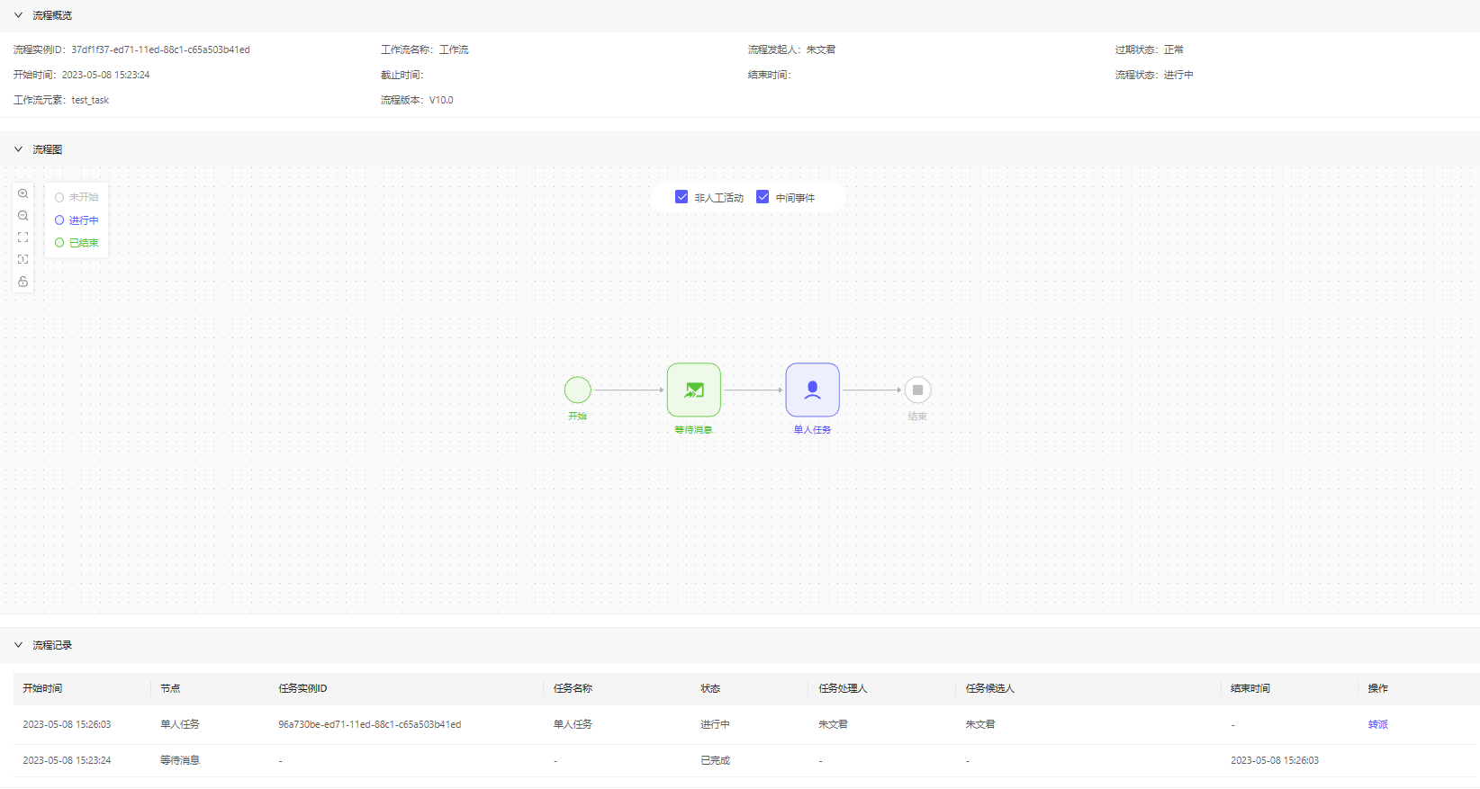Reset diagram to 1:1 scale
This screenshot has width=1480, height=789.
[x=23, y=259]
